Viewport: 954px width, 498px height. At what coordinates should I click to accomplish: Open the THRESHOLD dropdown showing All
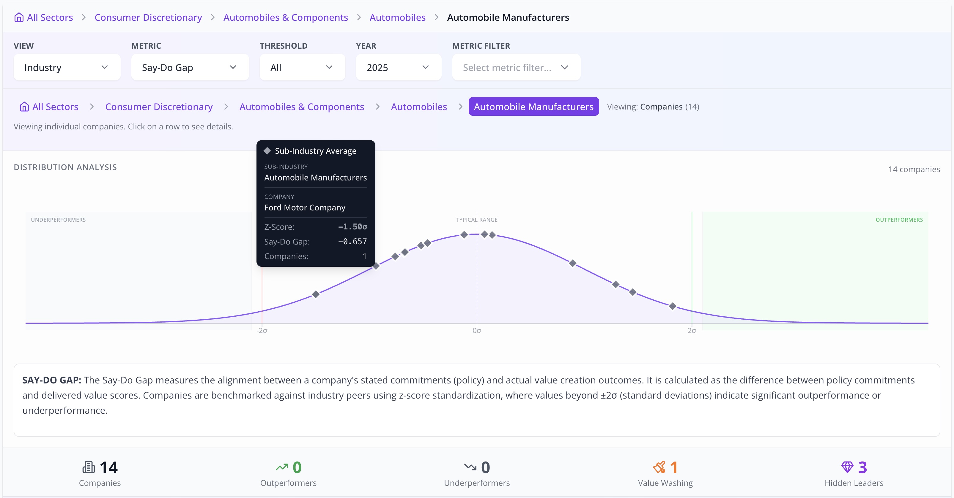(x=302, y=67)
